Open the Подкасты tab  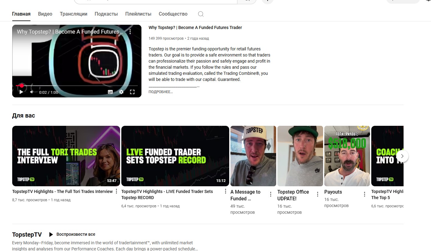106,14
